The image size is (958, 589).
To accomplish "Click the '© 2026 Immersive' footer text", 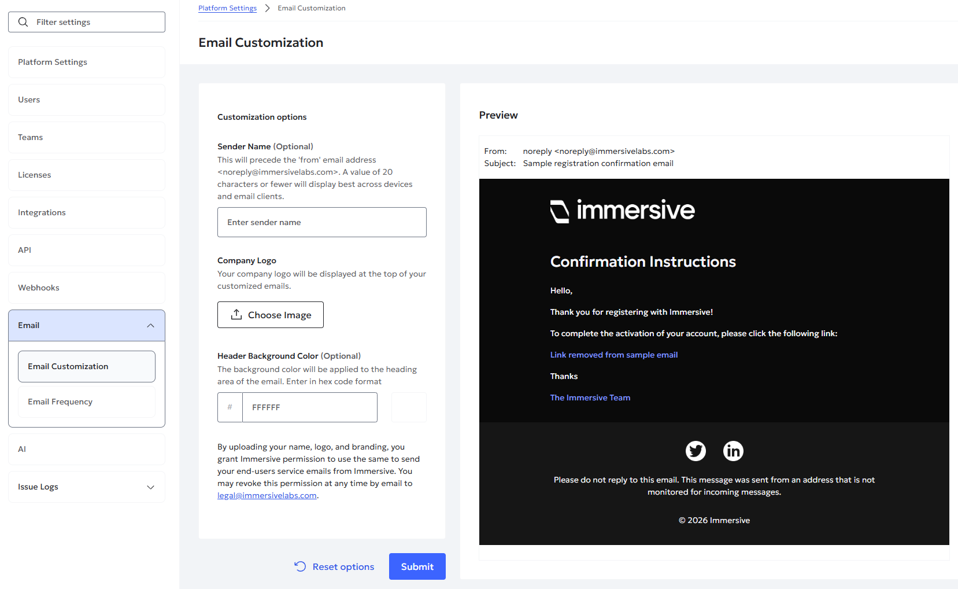I will (x=714, y=520).
